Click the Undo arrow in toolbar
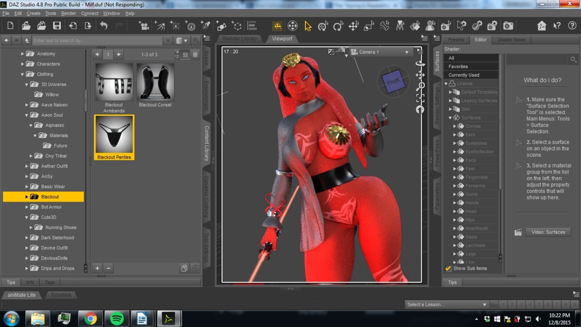The image size is (581, 327). click(x=104, y=26)
